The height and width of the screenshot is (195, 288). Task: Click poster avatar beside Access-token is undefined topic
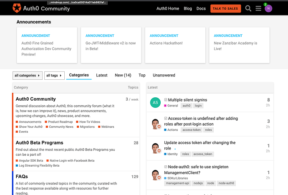(156, 124)
